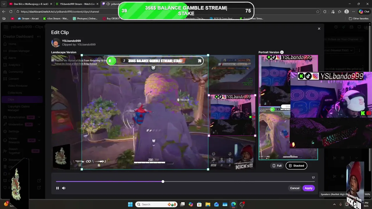Open the Portrait Version info icon

(x=282, y=52)
